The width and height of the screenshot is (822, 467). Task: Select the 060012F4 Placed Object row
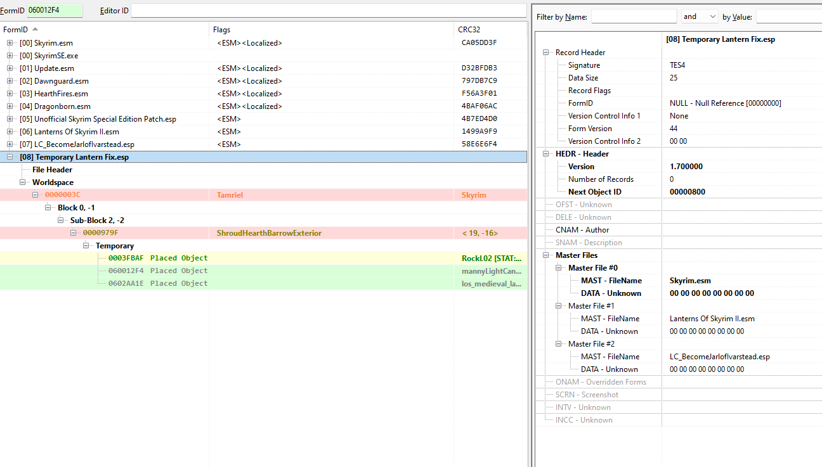263,271
